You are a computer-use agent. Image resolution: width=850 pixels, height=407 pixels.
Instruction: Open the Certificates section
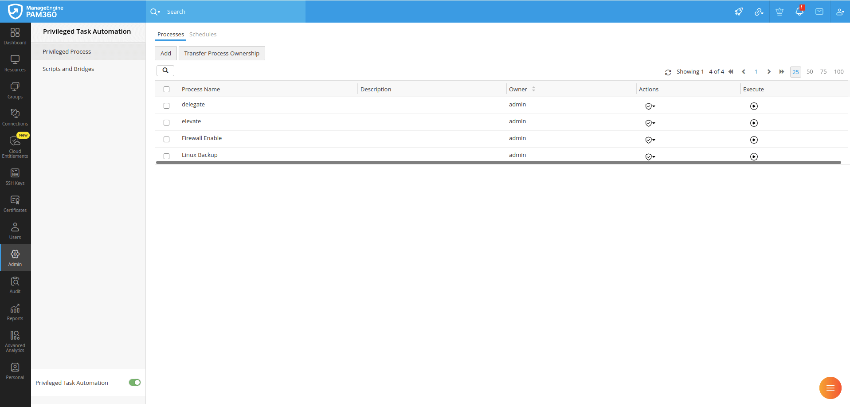tap(15, 203)
